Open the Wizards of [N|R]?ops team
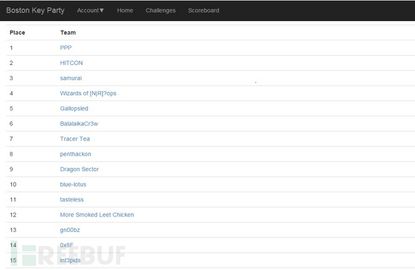 point(88,94)
